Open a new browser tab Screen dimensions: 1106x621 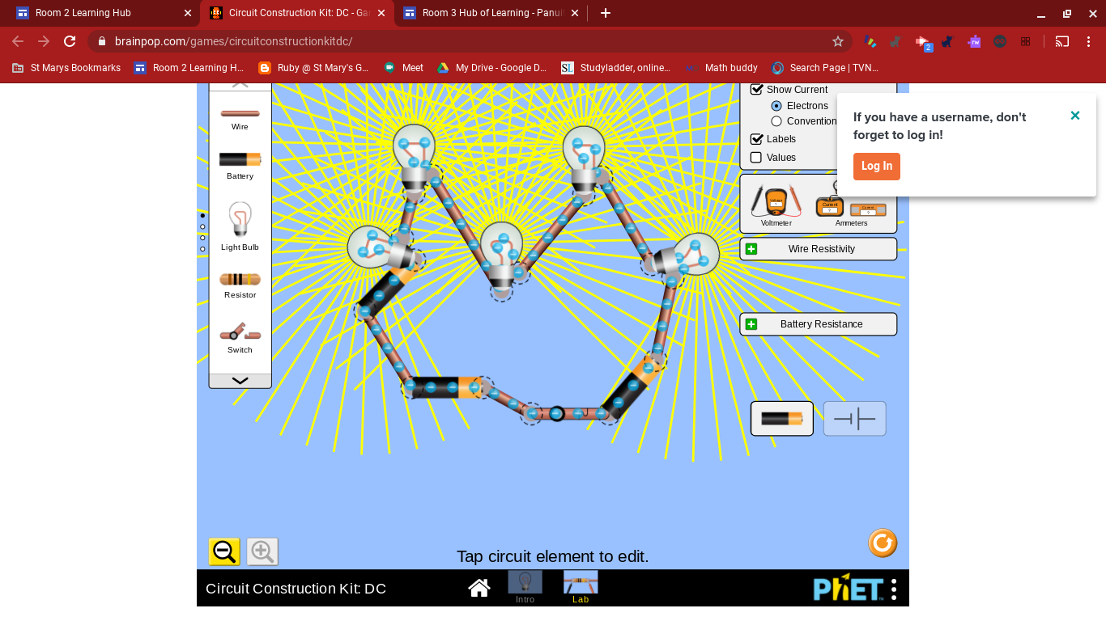coord(606,13)
